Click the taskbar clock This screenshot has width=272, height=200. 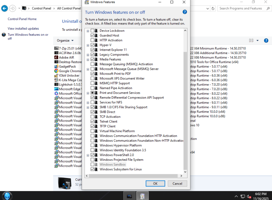[261, 196]
